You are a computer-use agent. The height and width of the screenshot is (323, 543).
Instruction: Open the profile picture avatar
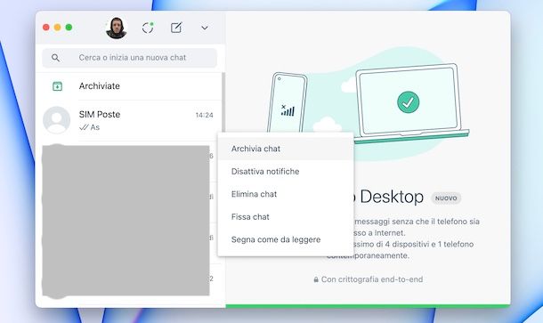tap(117, 28)
